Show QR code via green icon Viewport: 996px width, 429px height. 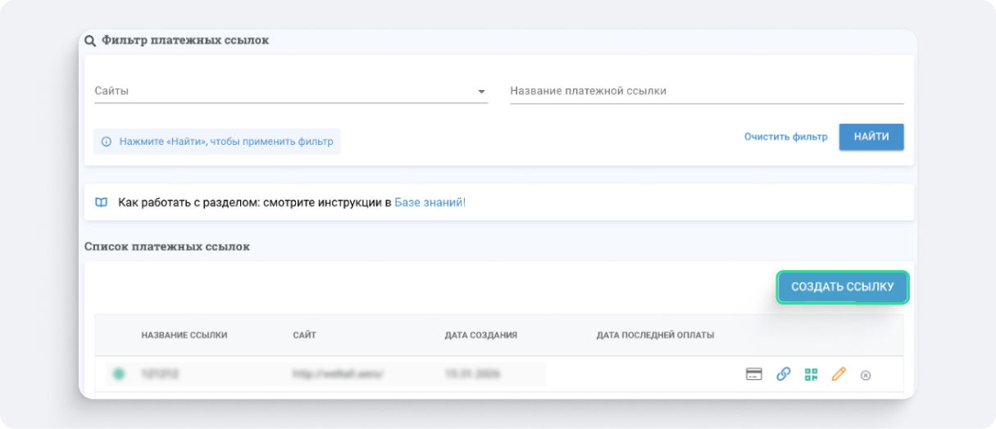(x=811, y=374)
